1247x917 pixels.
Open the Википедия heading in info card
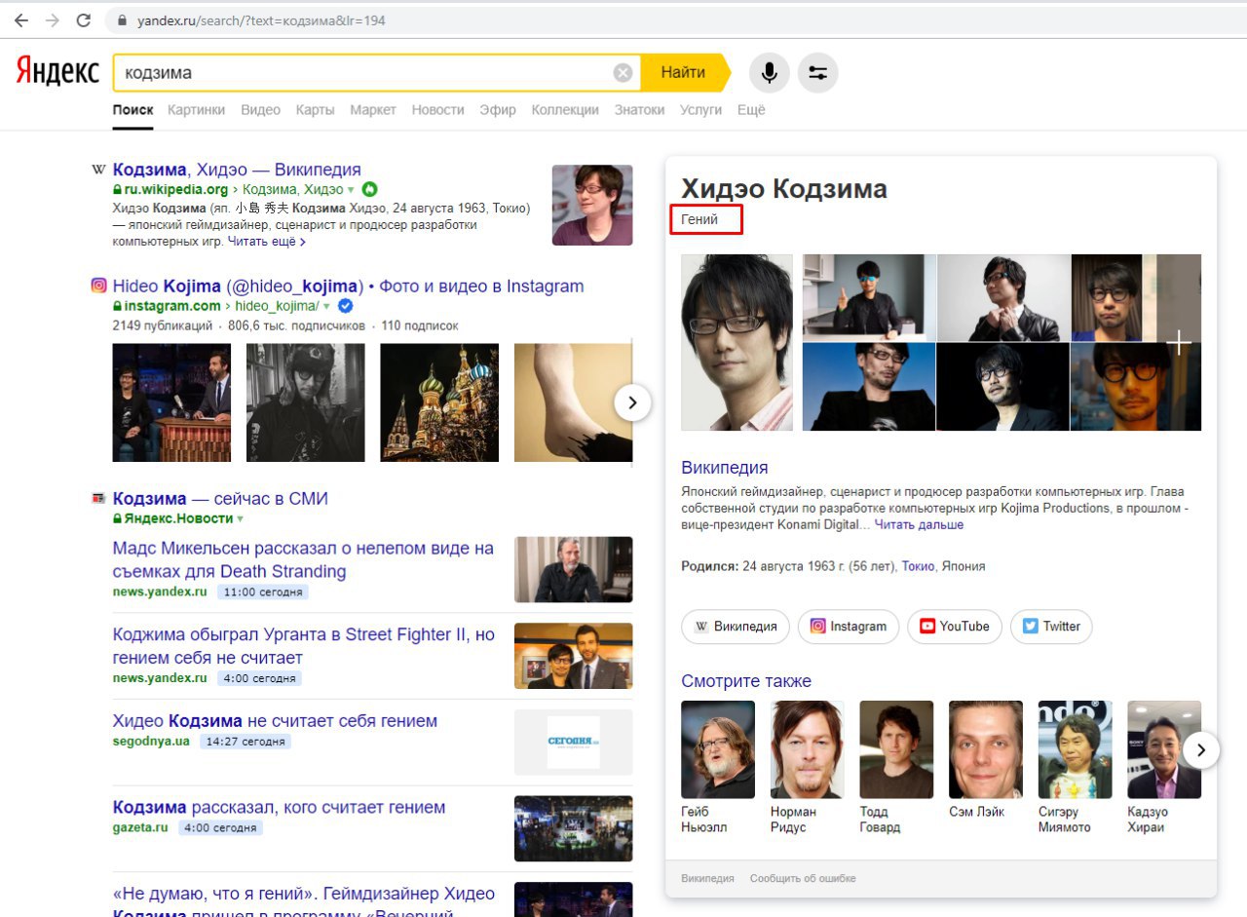click(725, 468)
